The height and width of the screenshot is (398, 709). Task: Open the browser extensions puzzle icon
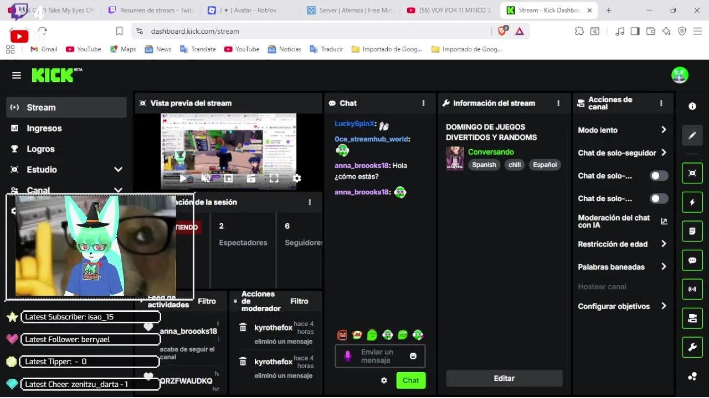coord(579,32)
